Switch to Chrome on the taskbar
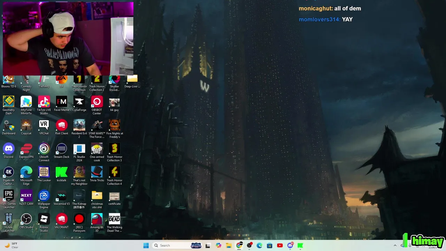 239,245
